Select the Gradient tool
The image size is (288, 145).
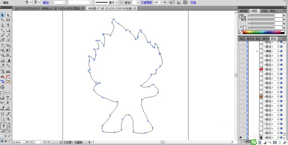8,61
